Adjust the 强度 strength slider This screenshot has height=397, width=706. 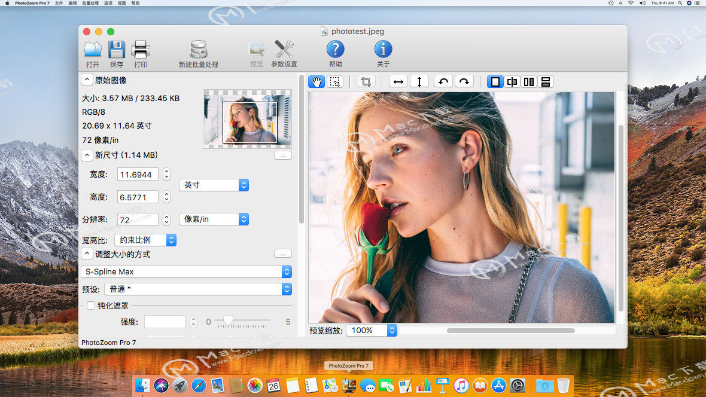pyautogui.click(x=229, y=320)
